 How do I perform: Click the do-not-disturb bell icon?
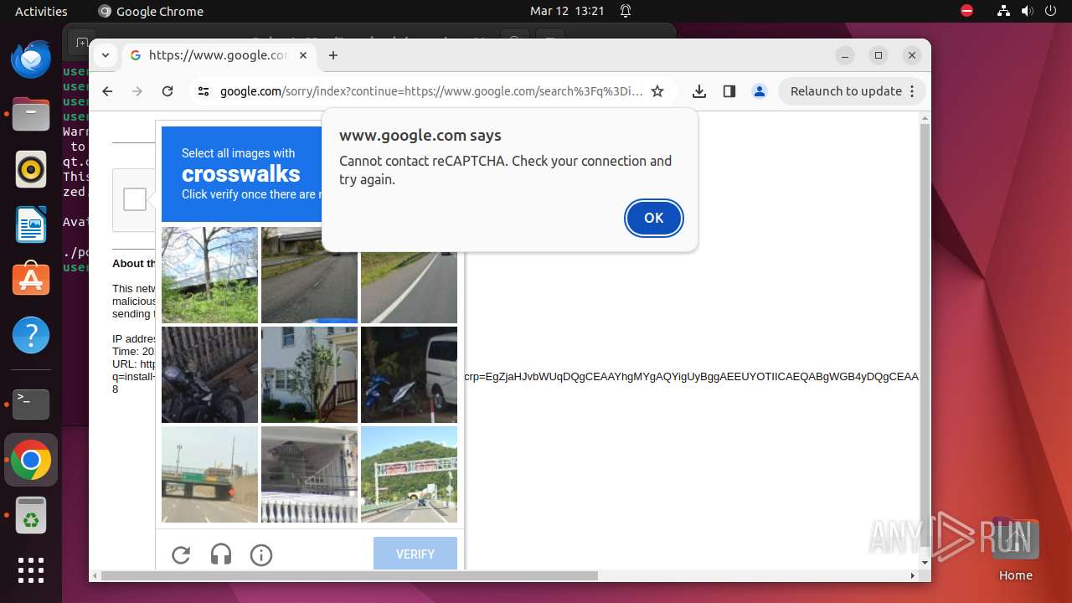(626, 11)
